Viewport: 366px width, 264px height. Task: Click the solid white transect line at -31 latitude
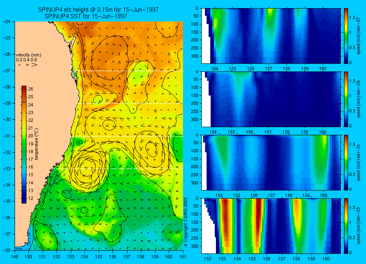(127, 136)
